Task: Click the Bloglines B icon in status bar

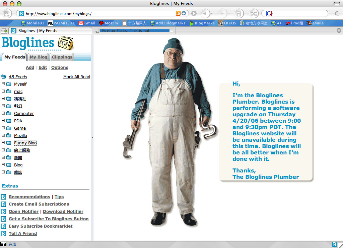Action: point(334,244)
